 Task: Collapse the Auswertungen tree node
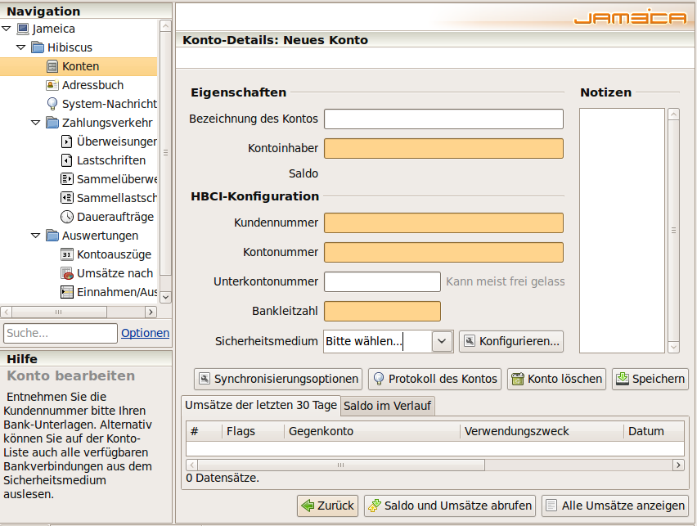click(x=35, y=236)
